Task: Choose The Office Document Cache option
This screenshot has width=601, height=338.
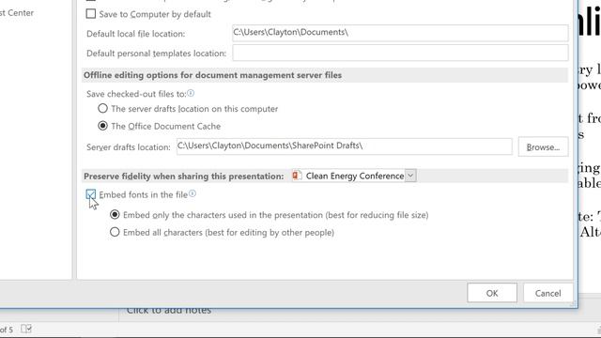Action: [102, 126]
